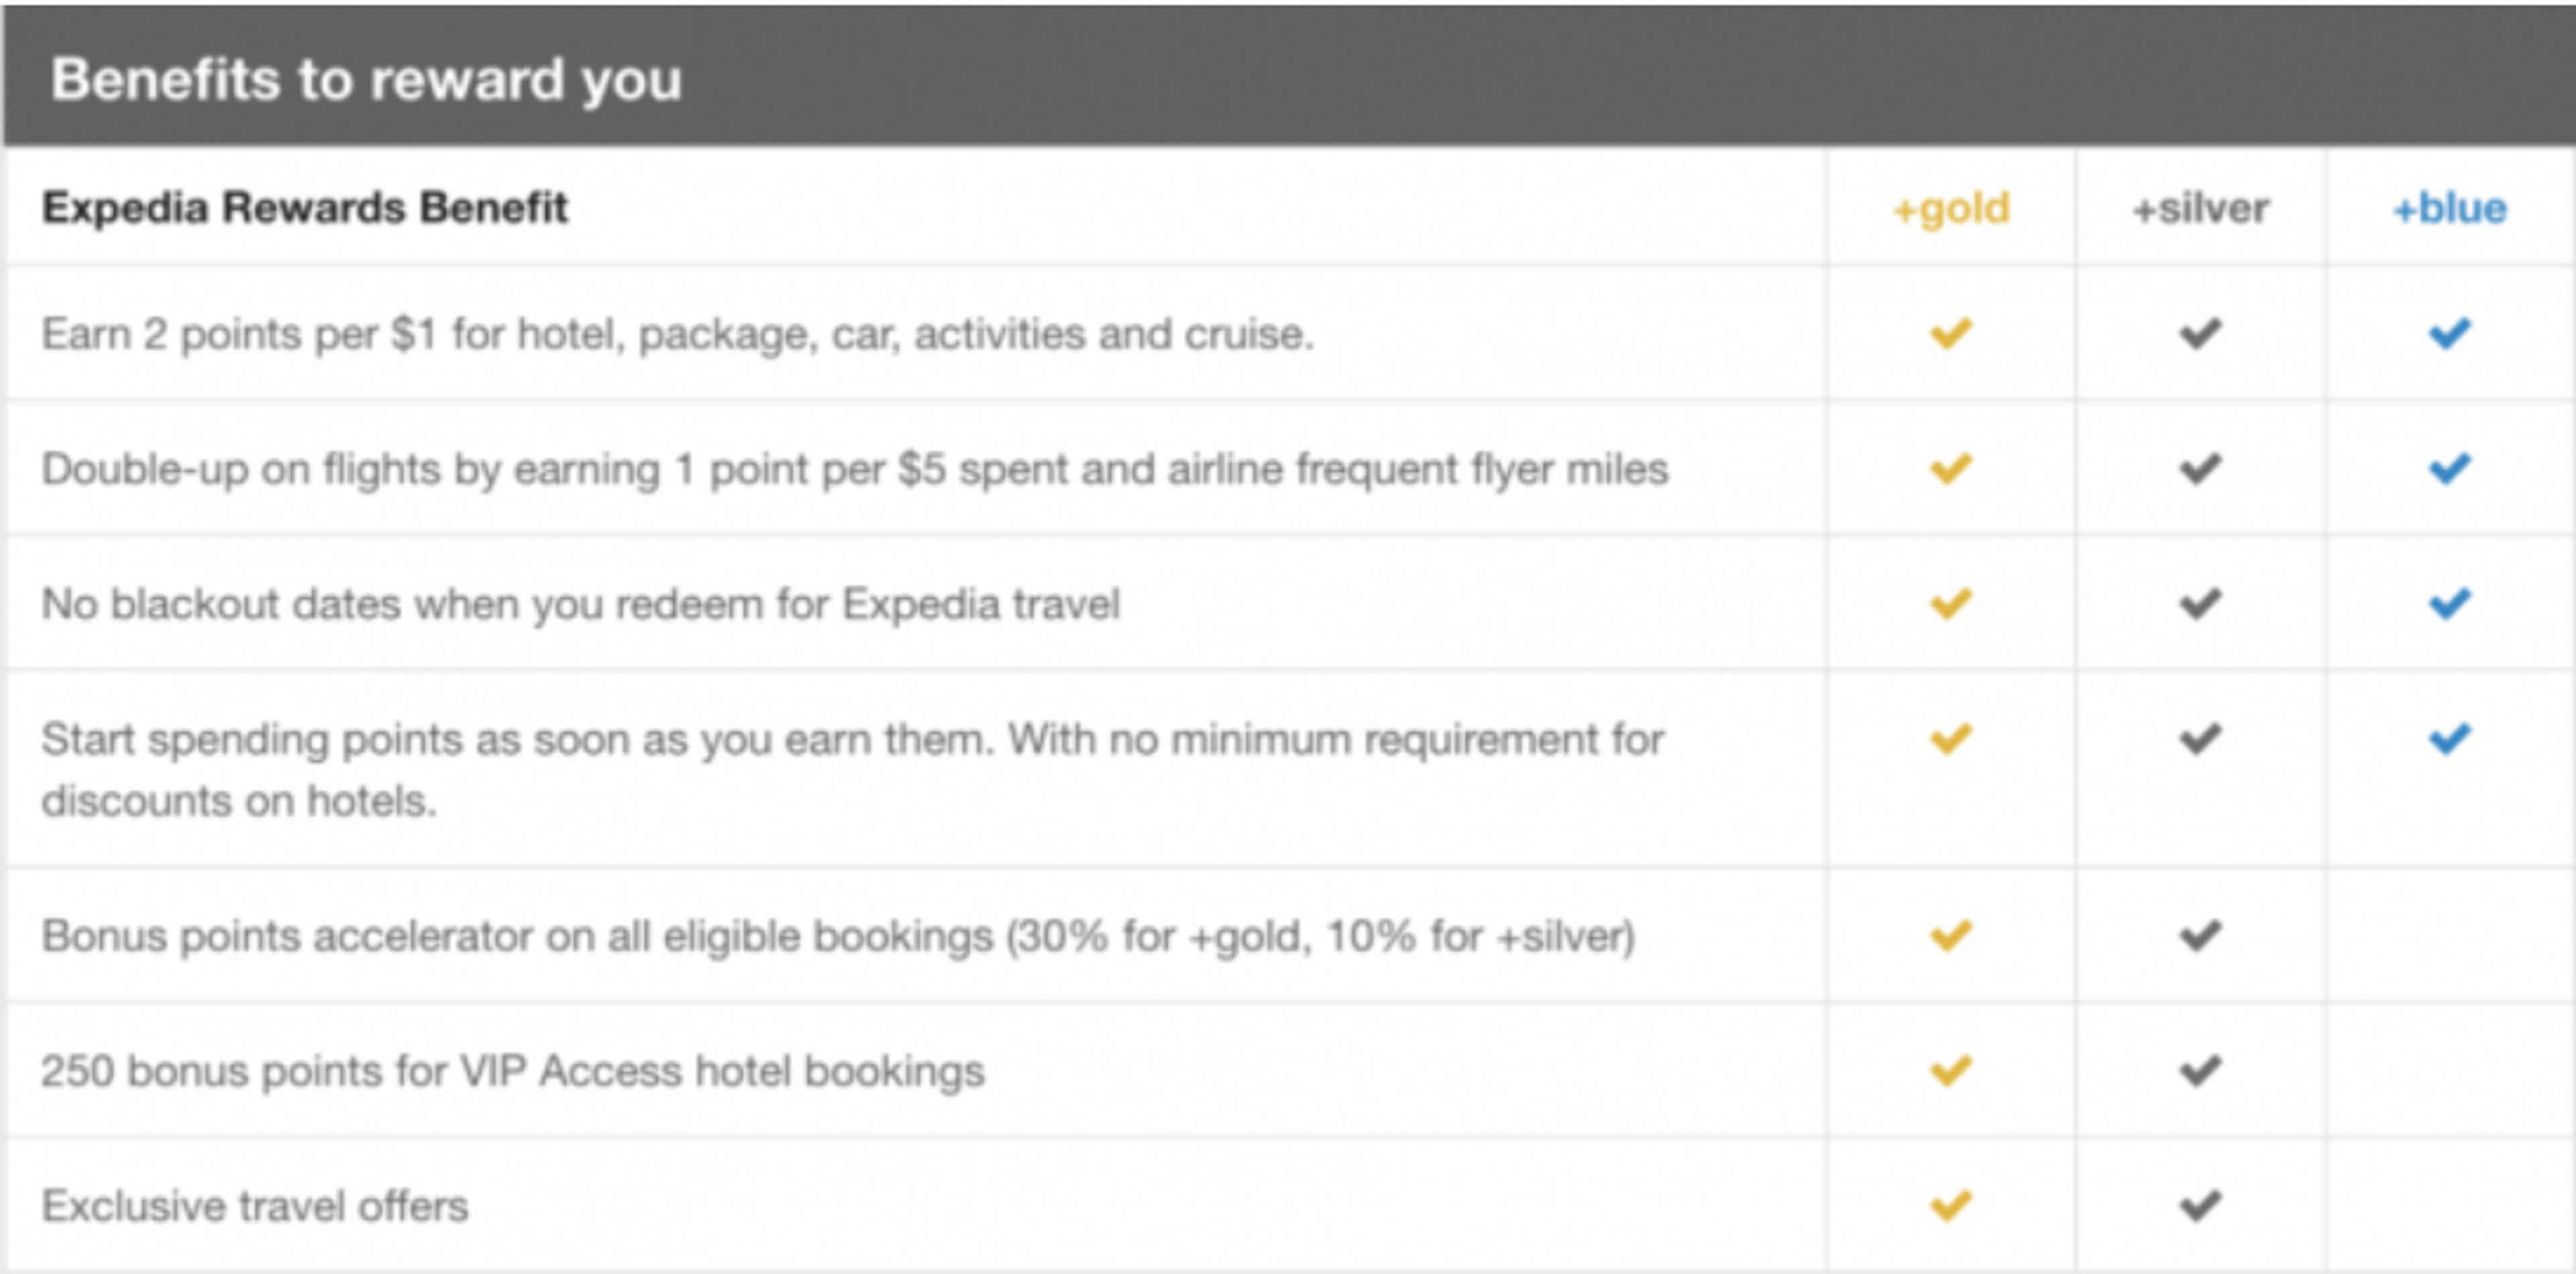Click gold checkmark for Bonus points accelerator row
The image size is (2576, 1274).
tap(1950, 935)
